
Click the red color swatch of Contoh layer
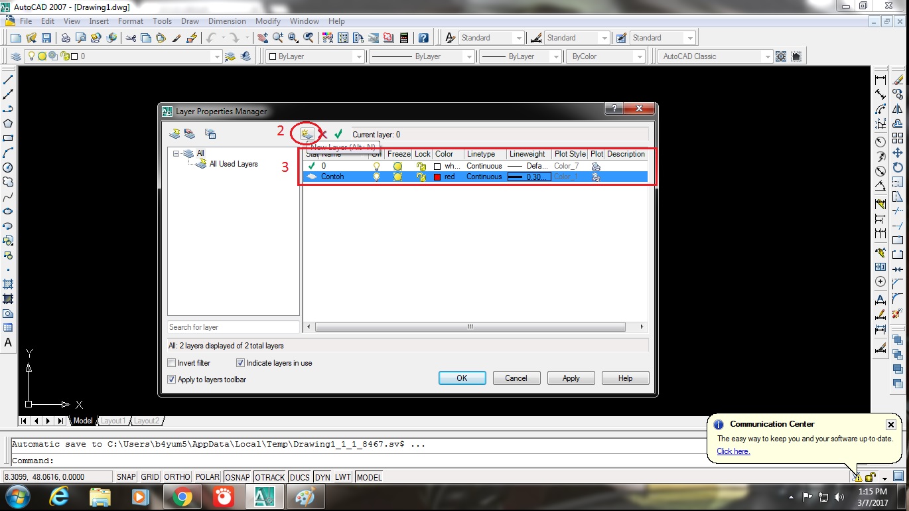coord(437,176)
